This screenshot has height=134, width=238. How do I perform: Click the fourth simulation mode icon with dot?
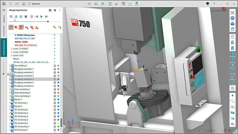[26, 16]
